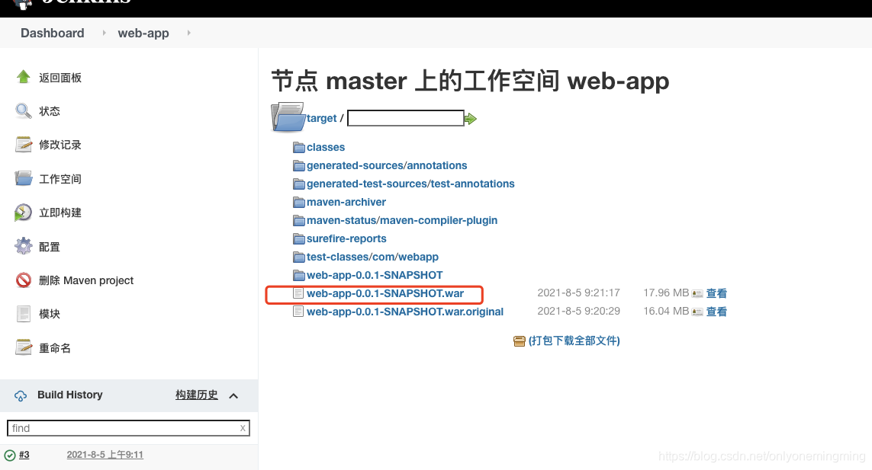The height and width of the screenshot is (470, 872).
Task: Collapse the Build History panel with chevron
Action: point(233,396)
